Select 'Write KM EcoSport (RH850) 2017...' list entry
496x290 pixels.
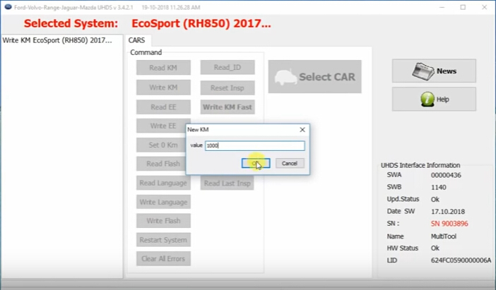[x=57, y=40]
